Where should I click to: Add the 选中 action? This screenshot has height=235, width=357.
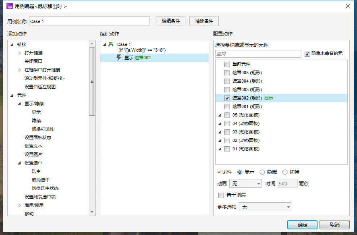pyautogui.click(x=36, y=171)
